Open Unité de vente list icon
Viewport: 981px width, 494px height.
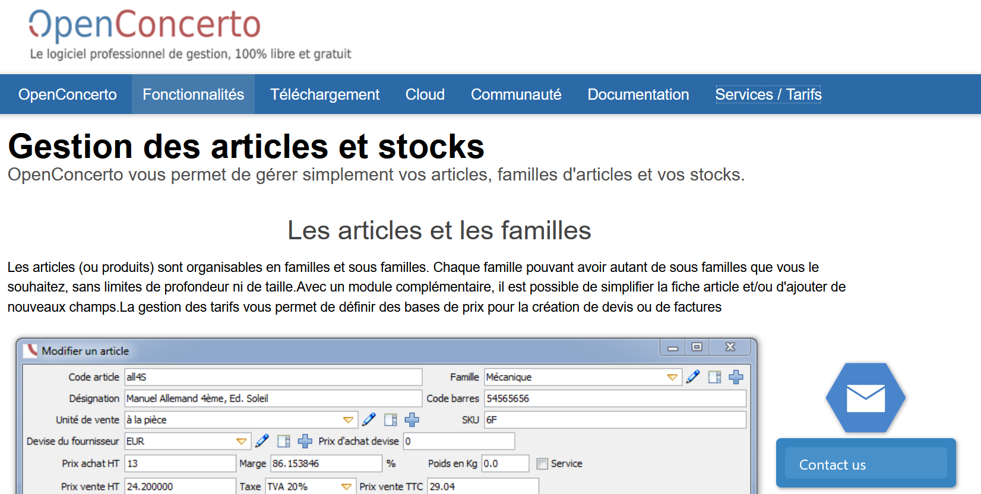coord(391,420)
